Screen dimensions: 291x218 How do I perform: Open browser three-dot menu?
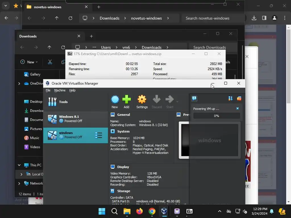(285, 18)
